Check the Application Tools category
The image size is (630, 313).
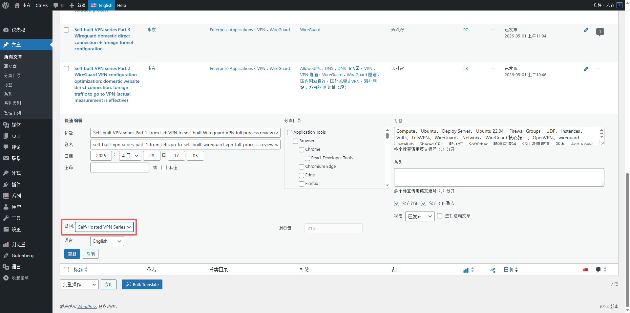coord(290,133)
